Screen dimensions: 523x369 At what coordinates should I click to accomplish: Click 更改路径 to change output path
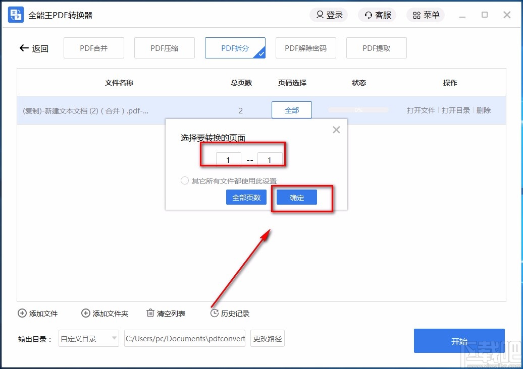click(267, 338)
